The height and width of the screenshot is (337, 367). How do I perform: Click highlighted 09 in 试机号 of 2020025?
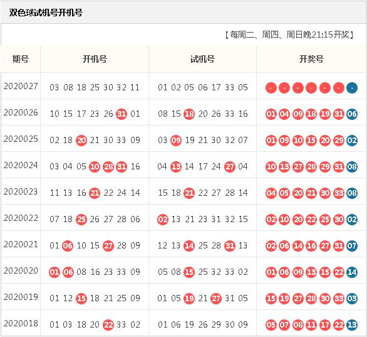coord(176,141)
